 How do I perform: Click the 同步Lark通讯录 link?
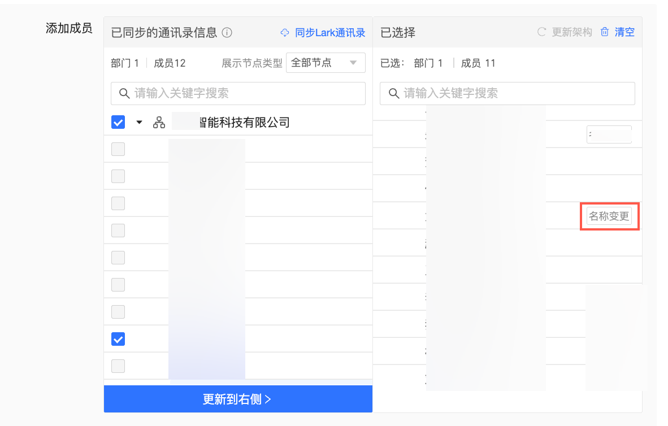coord(329,32)
